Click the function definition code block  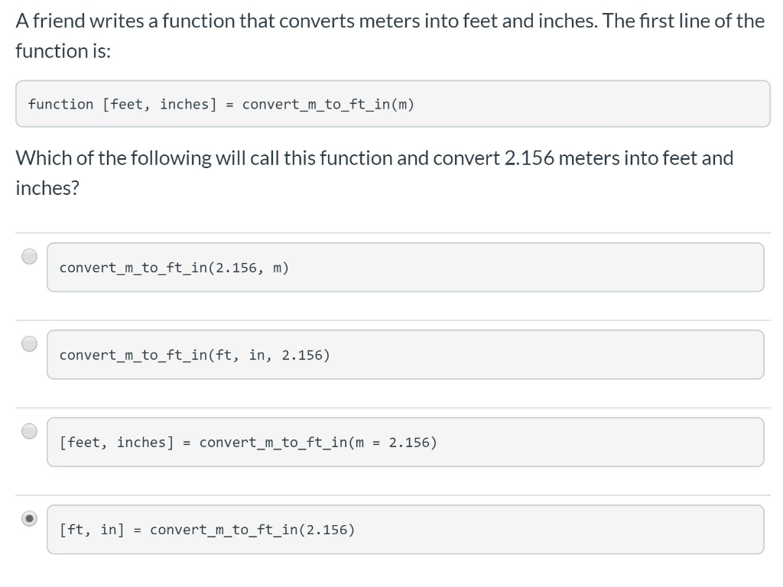click(x=393, y=104)
